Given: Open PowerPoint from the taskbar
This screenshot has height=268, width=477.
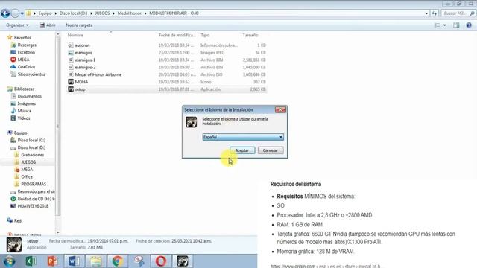Looking at the screenshot, I should pyautogui.click(x=52, y=261).
